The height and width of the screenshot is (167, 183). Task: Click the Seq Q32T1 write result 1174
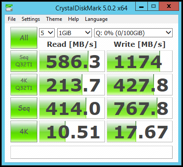pos(140,61)
